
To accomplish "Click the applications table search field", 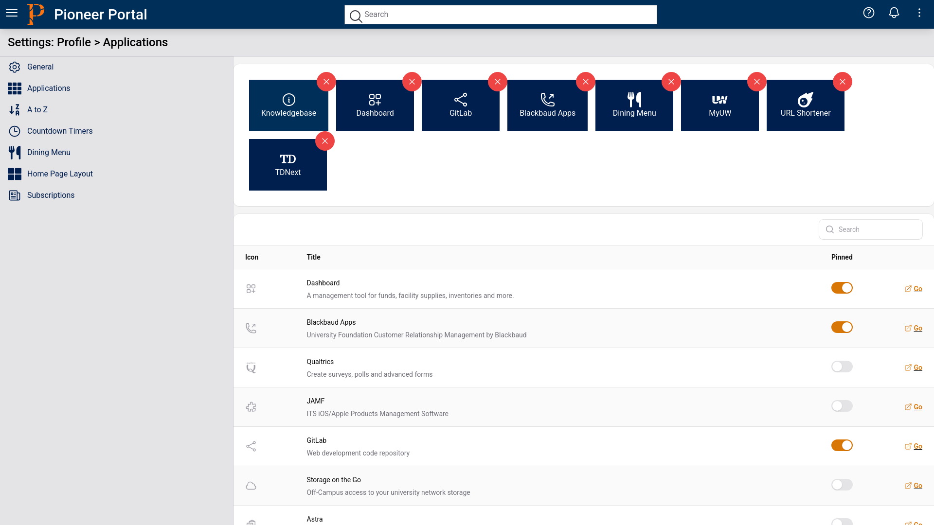I will (871, 229).
